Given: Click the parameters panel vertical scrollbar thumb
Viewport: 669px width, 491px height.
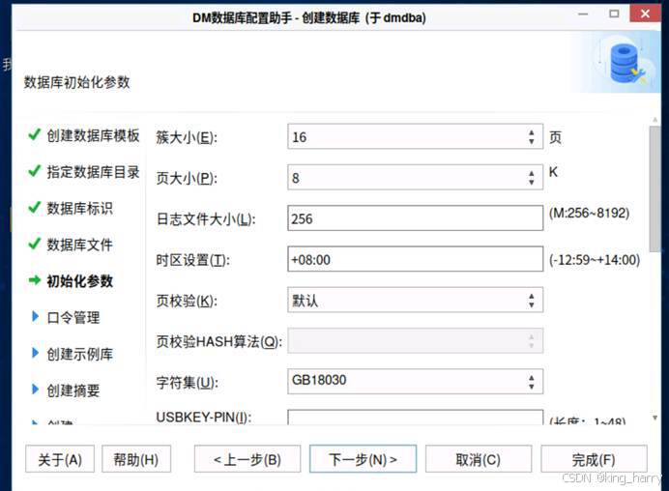Looking at the screenshot, I should (654, 188).
